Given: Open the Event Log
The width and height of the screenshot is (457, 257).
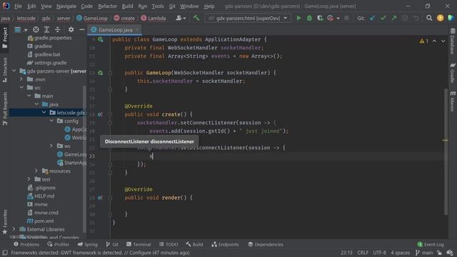Looking at the screenshot, I should tap(431, 244).
